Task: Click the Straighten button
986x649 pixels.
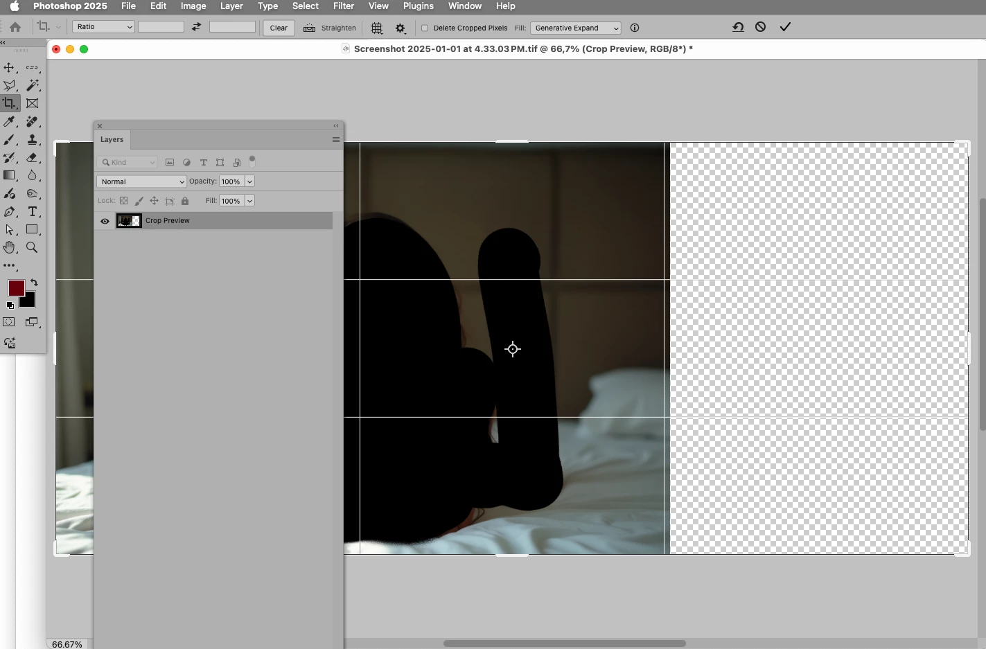Action: pos(330,28)
